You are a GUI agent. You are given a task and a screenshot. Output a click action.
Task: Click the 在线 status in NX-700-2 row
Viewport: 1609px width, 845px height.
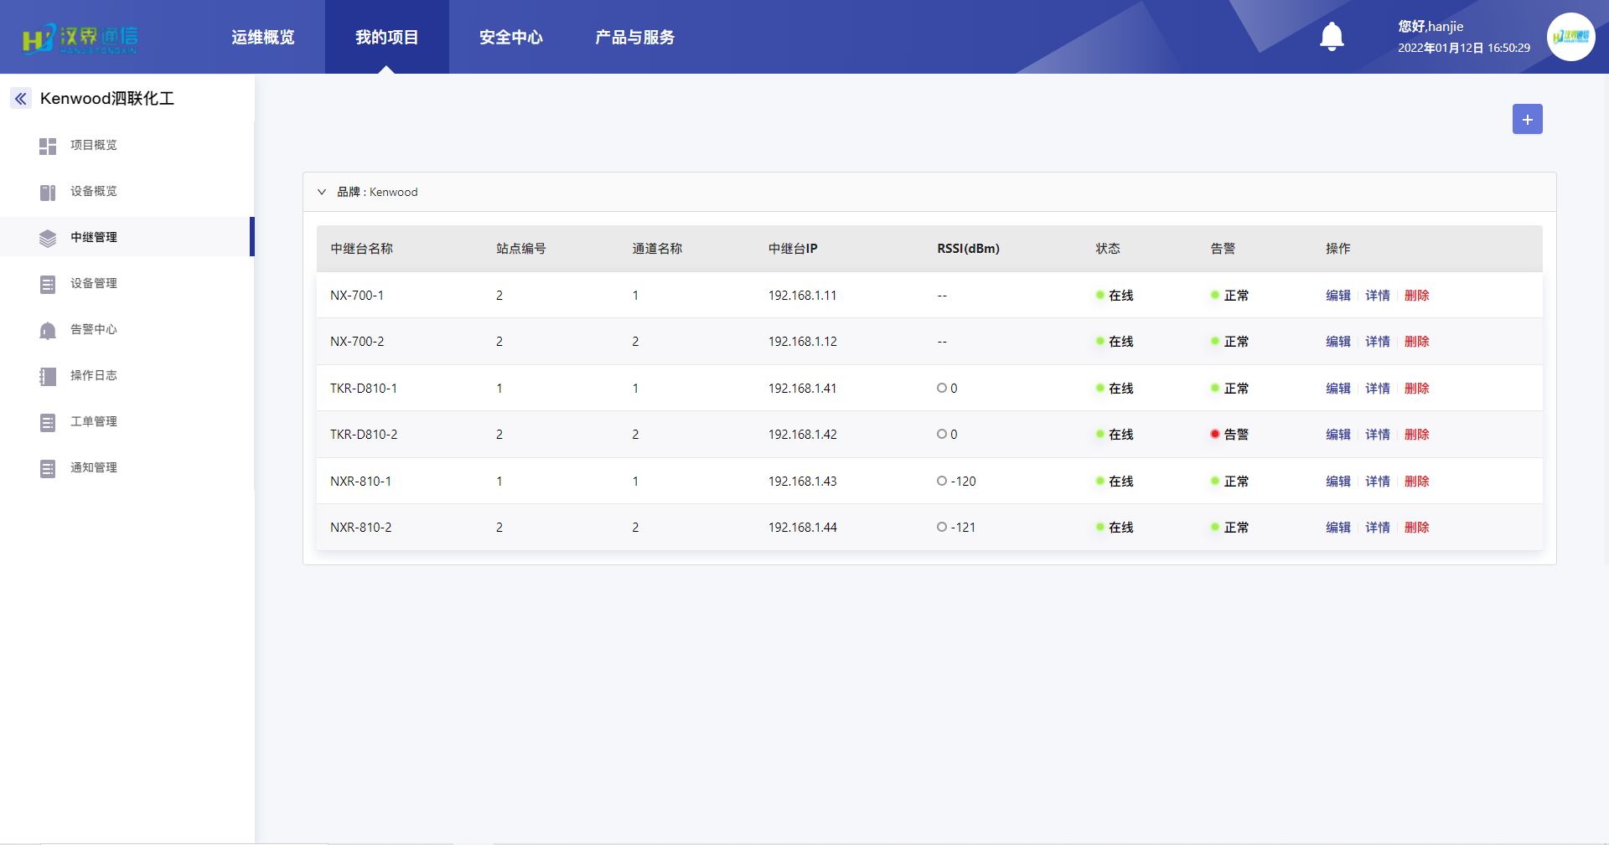click(x=1115, y=342)
